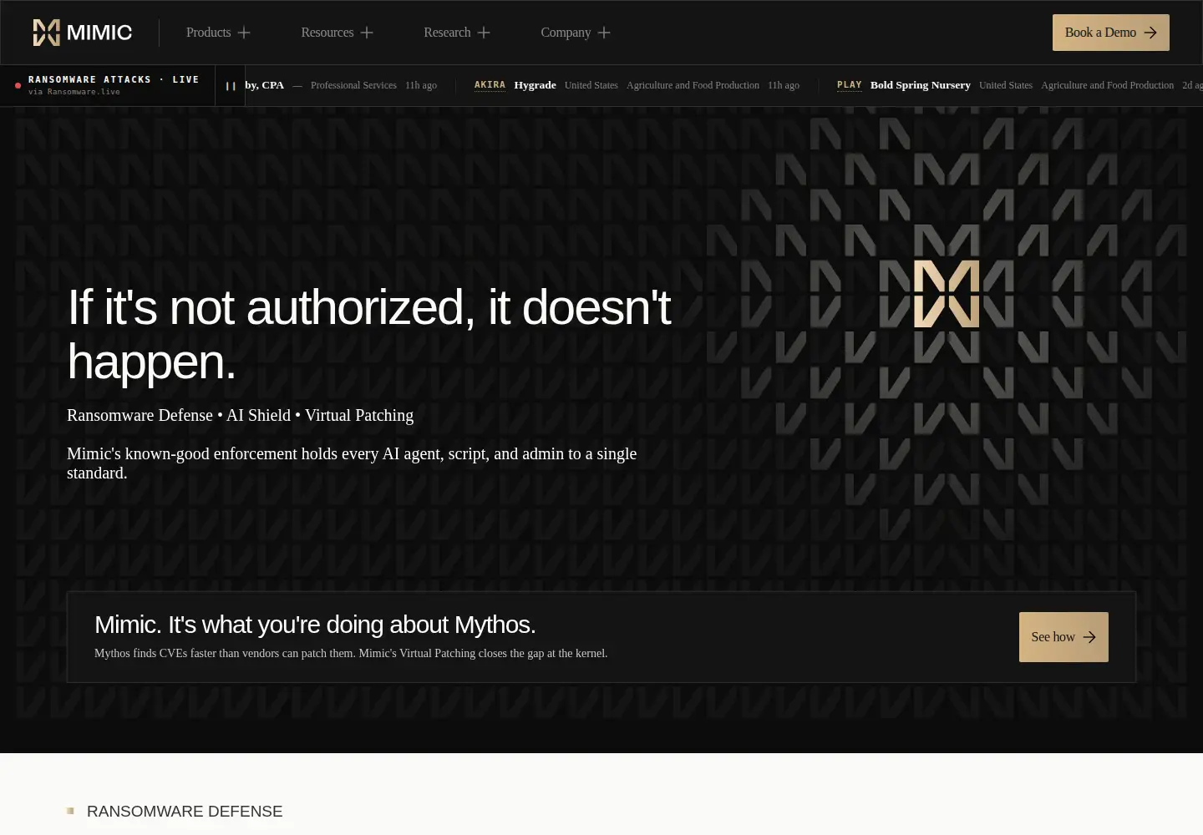Expand the Company menu plus icon
The image size is (1203, 835).
coord(604,33)
